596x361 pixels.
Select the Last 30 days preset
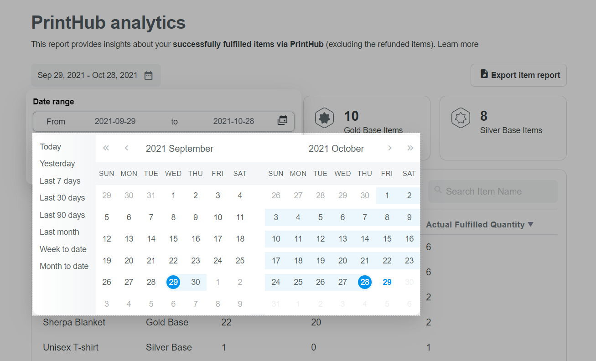[62, 198]
